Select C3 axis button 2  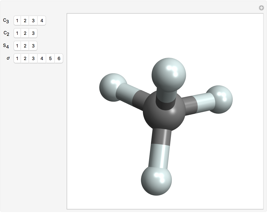25,21
